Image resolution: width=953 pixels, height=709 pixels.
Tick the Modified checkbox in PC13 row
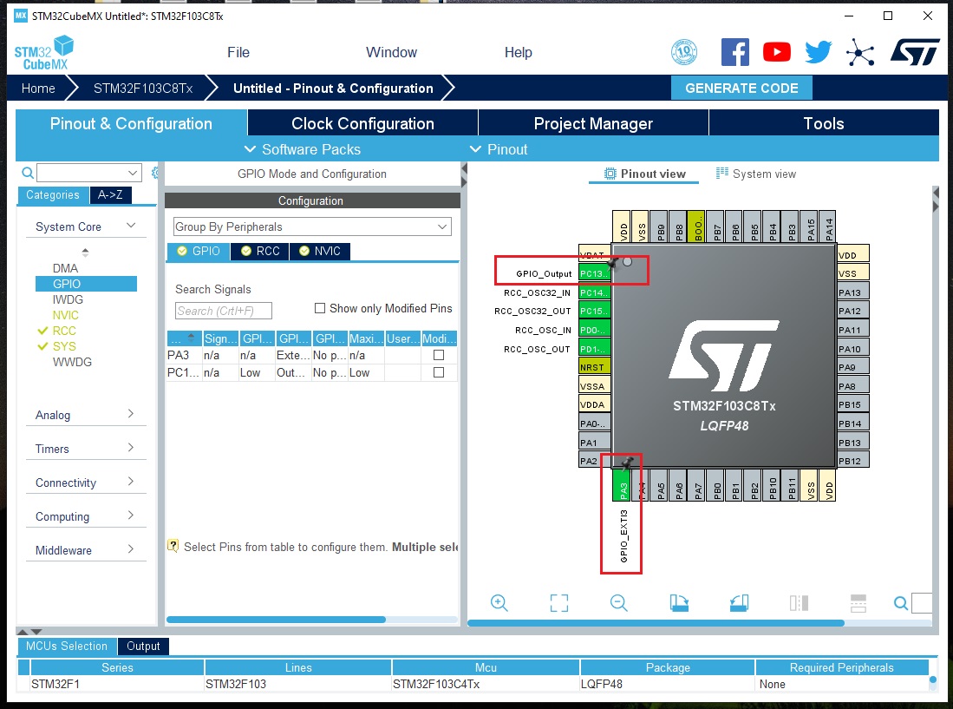439,372
